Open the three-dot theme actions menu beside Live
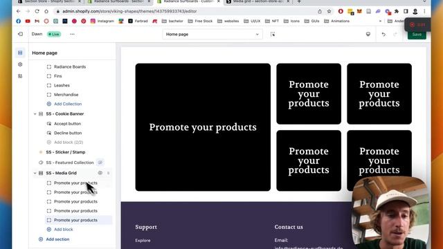The height and width of the screenshot is (249, 443). pos(72,34)
